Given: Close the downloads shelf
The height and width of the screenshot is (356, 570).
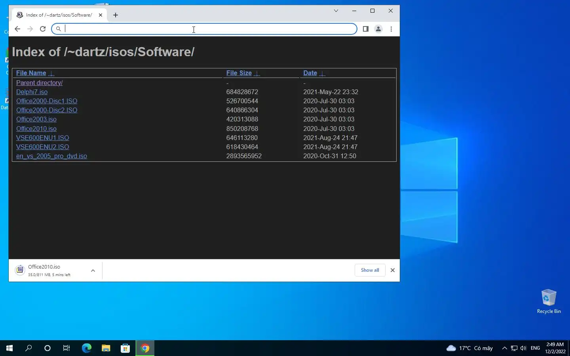Looking at the screenshot, I should click(x=393, y=270).
